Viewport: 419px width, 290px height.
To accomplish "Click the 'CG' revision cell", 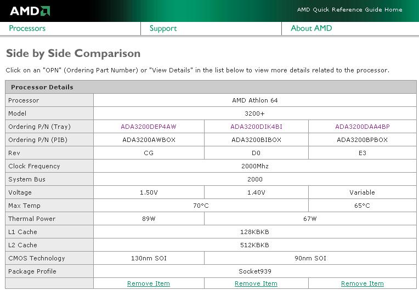I will click(149, 153).
